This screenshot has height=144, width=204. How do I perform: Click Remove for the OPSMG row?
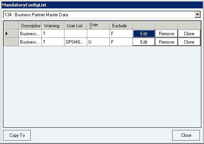click(166, 42)
